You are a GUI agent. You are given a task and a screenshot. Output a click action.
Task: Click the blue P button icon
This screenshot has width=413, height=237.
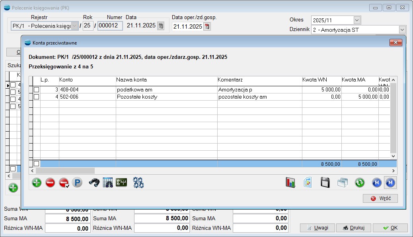[x=77, y=183]
